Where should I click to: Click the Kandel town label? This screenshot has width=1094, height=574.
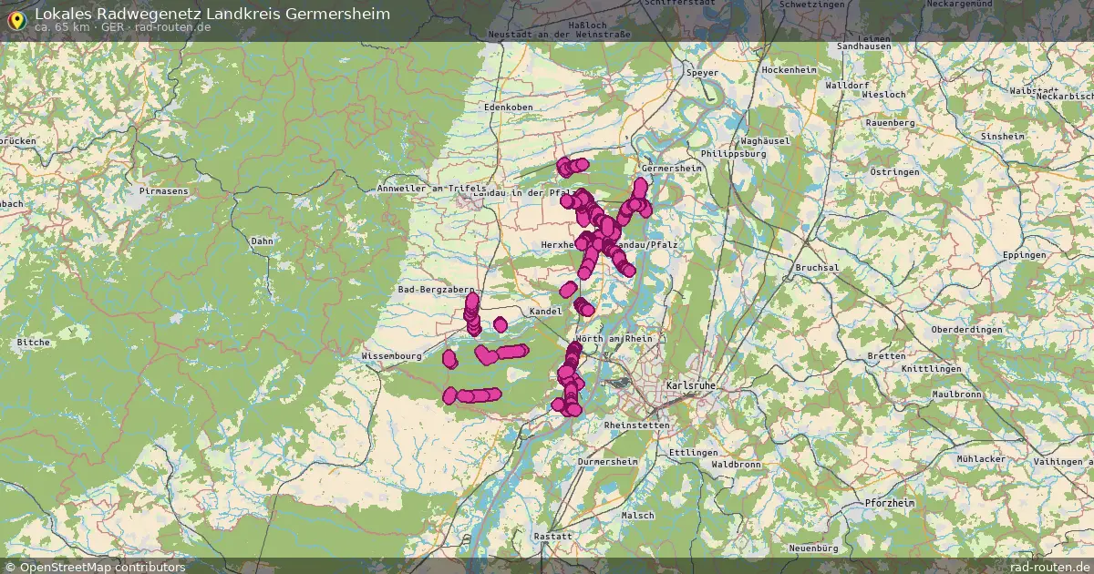[x=545, y=312]
